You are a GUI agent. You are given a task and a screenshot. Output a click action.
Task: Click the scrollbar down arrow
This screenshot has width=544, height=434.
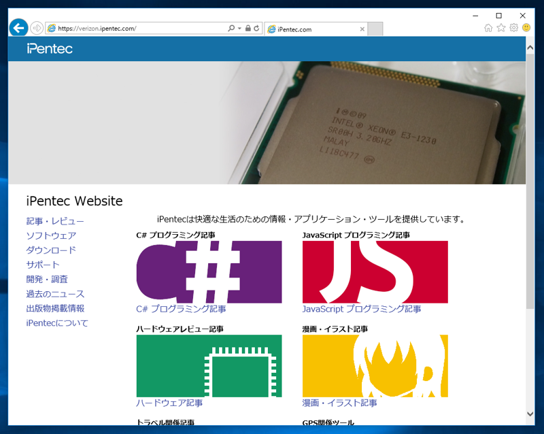(530, 414)
